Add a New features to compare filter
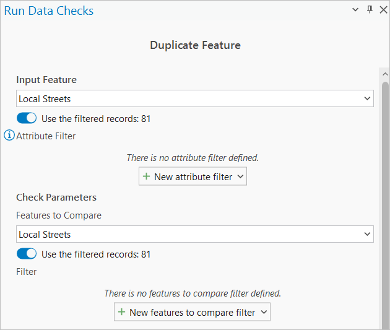Viewport: 390px width, 330px height. 192,312
